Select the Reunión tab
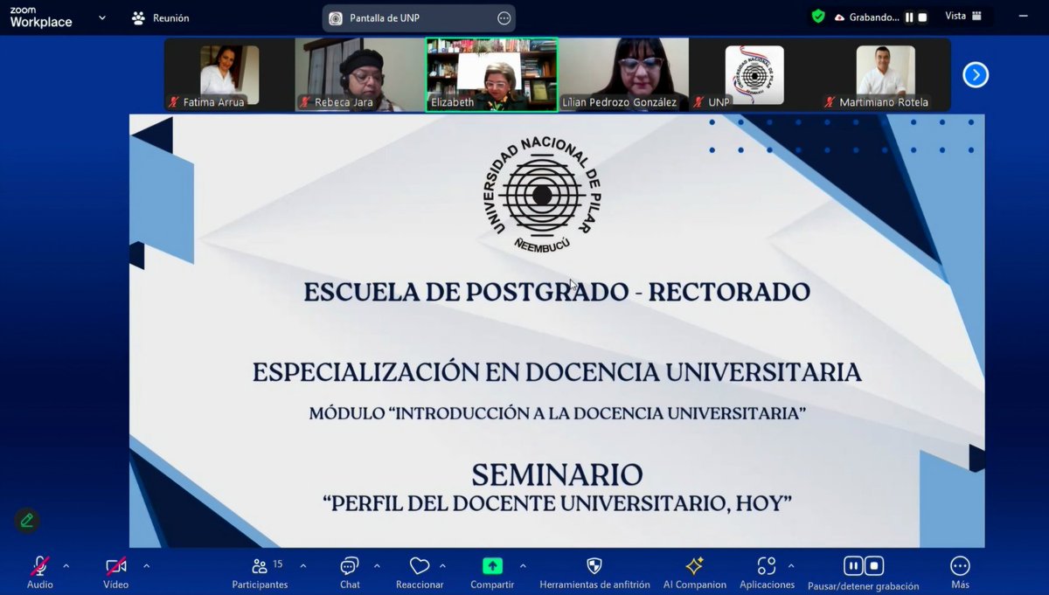This screenshot has height=595, width=1049. coord(160,17)
